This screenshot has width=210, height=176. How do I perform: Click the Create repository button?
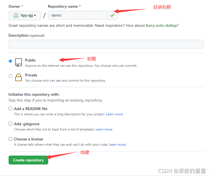[28, 160]
